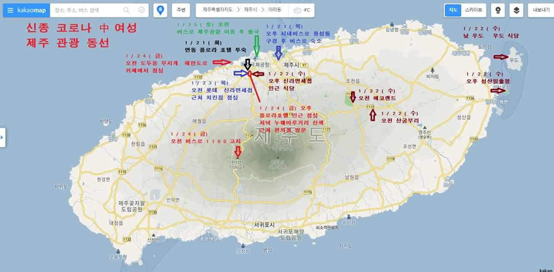The image size is (554, 272).
Task: Click the 주변 nearby button
Action: (x=180, y=10)
